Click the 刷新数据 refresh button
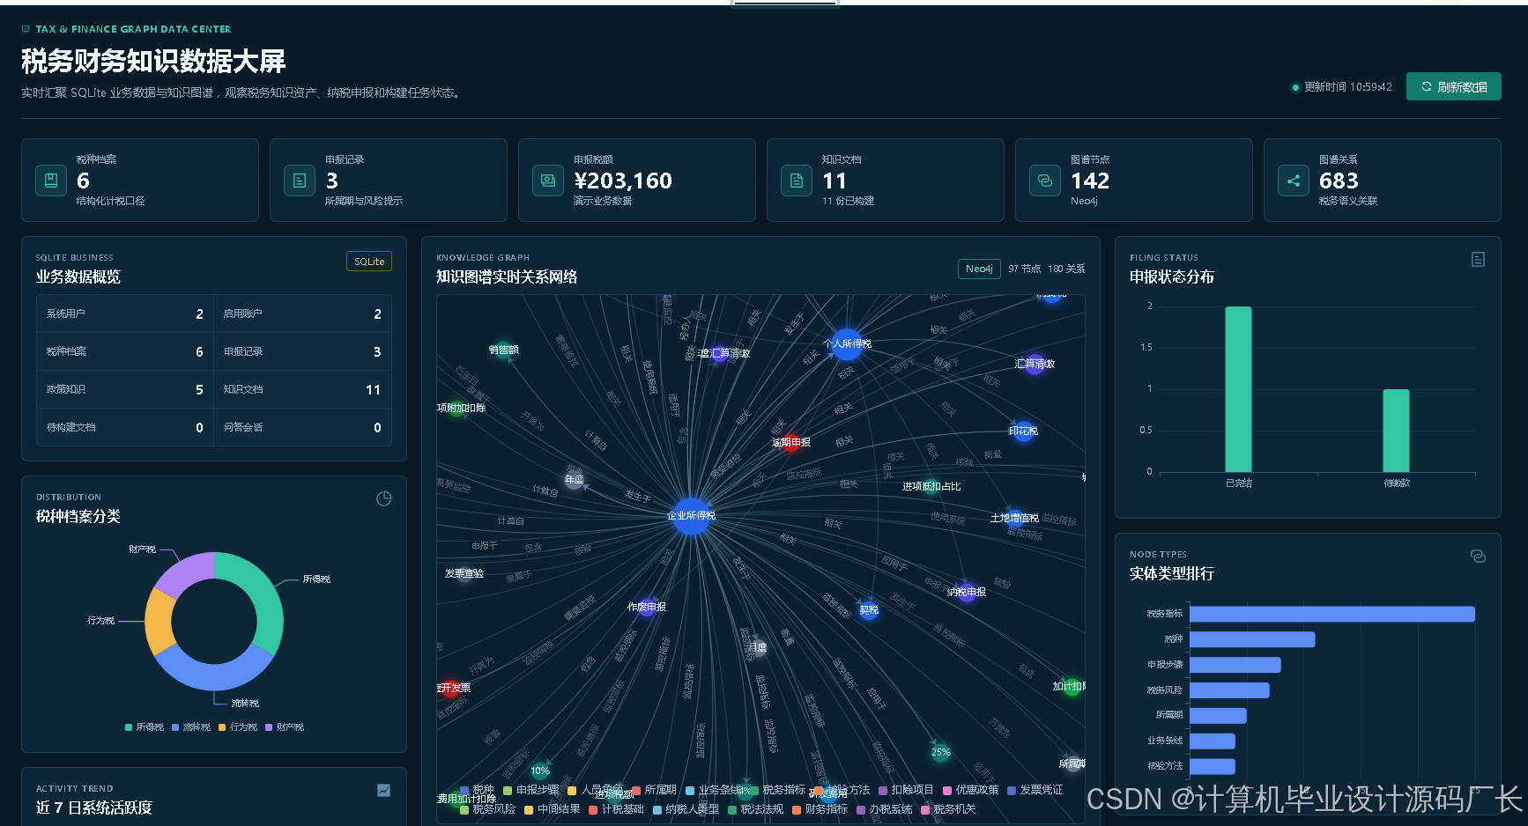1528x826 pixels. pyautogui.click(x=1454, y=86)
